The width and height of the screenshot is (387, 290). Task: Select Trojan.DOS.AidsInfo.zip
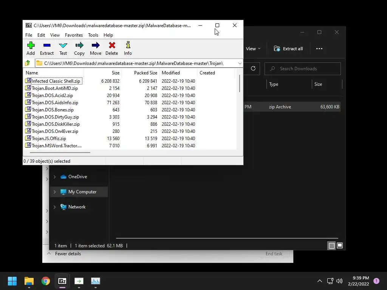(55, 102)
